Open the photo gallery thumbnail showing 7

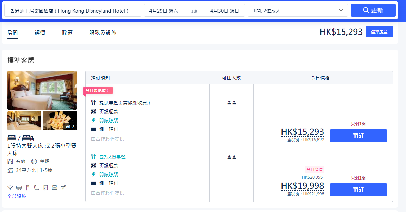pyautogui.click(x=60, y=121)
